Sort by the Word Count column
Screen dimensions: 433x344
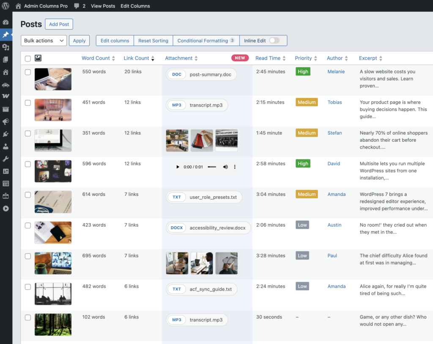point(96,58)
